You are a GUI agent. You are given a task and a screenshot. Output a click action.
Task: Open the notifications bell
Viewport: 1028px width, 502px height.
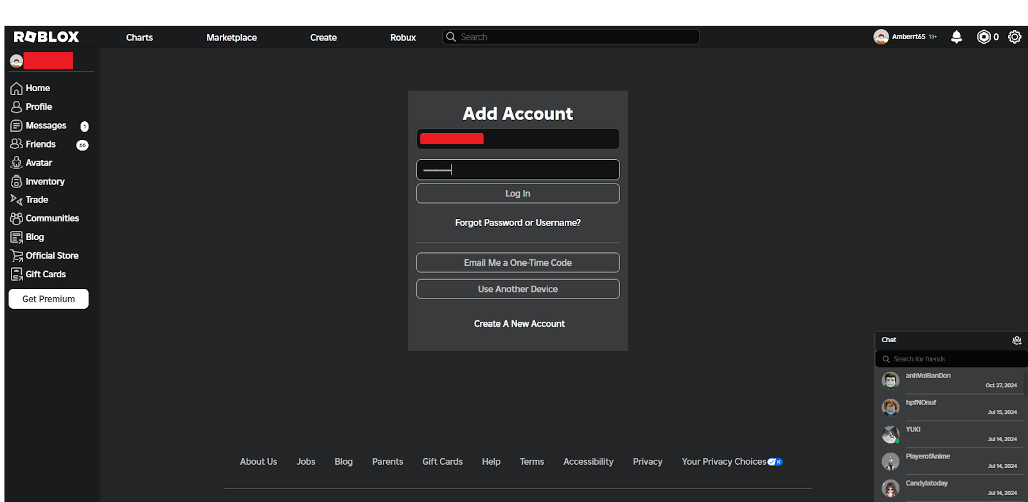pyautogui.click(x=956, y=37)
